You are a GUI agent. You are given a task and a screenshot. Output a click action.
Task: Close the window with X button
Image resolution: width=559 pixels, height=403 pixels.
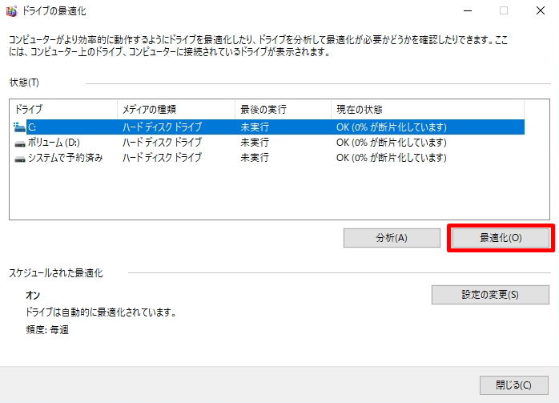coord(541,11)
